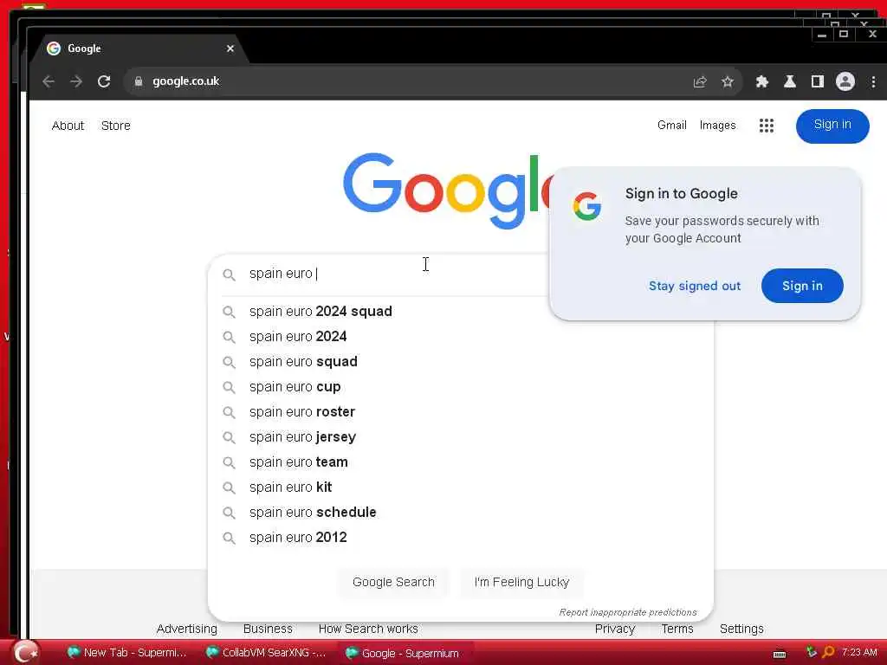Viewport: 887px width, 665px height.
Task: Click the blue Sign in button in page header
Action: point(832,126)
